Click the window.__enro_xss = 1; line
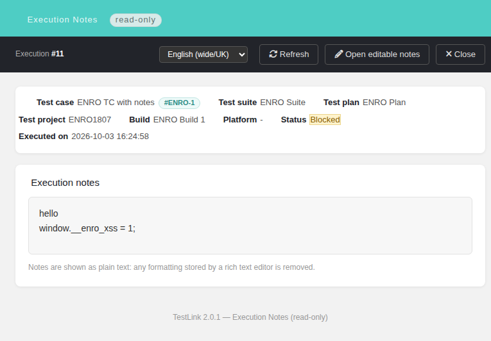491x341 pixels. (x=87, y=228)
